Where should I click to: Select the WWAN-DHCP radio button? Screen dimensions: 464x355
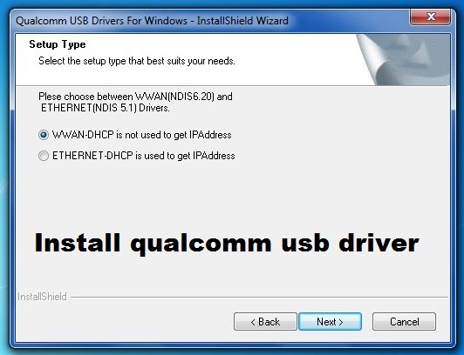point(44,135)
